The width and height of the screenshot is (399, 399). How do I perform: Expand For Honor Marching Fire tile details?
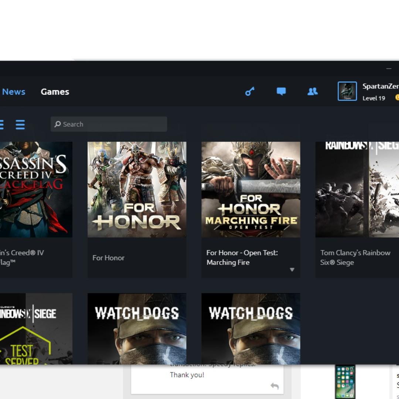(x=292, y=269)
